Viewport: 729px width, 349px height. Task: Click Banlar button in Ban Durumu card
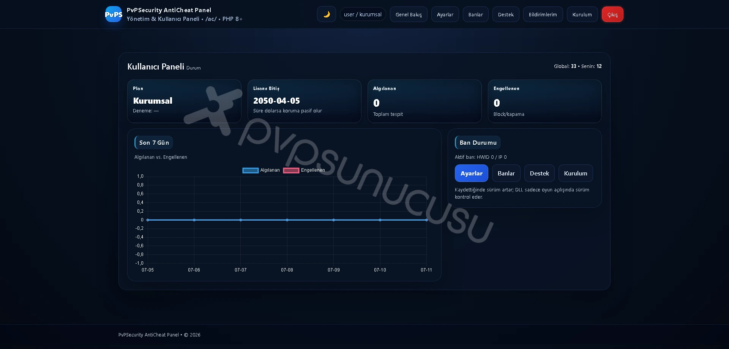tap(506, 173)
